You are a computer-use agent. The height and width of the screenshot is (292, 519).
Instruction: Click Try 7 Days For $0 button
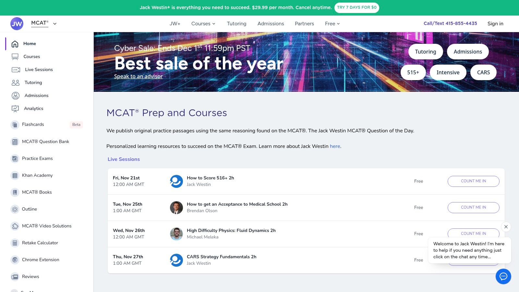pos(356,7)
